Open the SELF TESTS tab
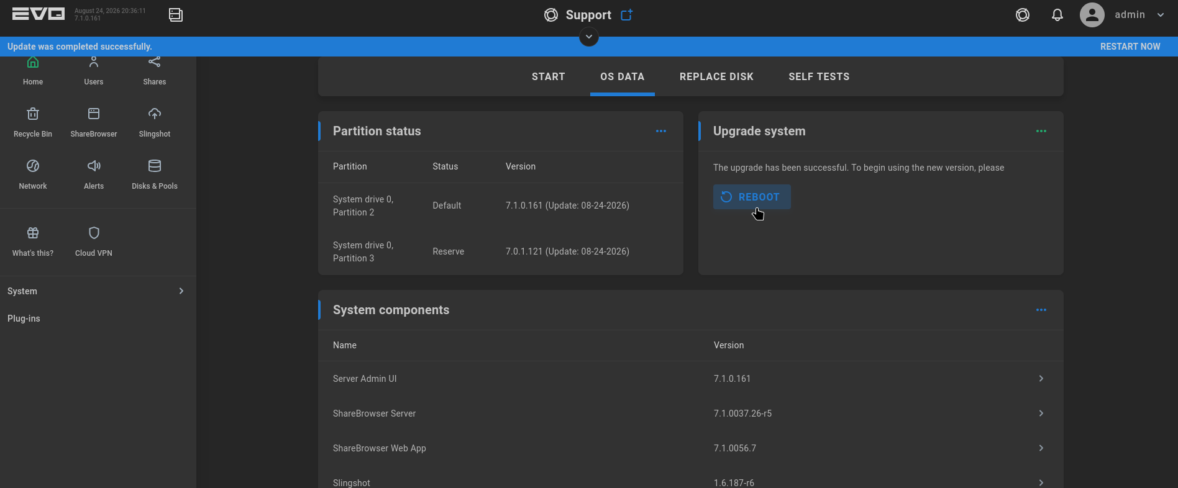 pyautogui.click(x=819, y=76)
